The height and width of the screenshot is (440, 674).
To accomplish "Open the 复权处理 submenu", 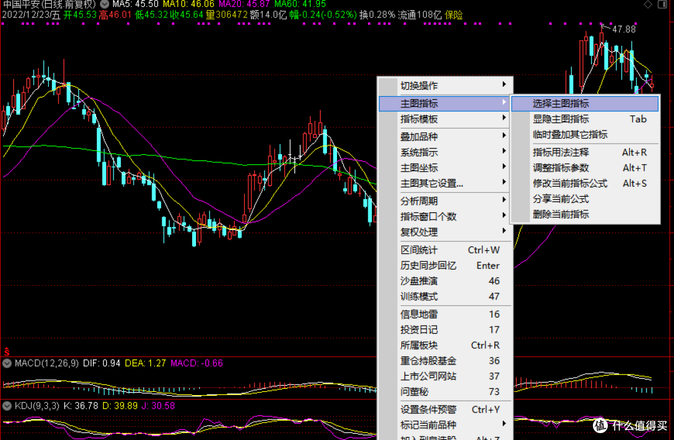I will 446,232.
